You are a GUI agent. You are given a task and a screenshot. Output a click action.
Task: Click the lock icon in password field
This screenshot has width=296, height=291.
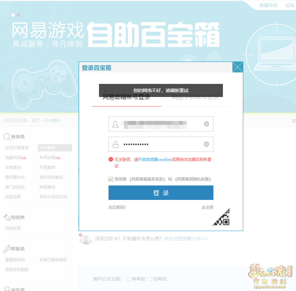[x=115, y=145]
